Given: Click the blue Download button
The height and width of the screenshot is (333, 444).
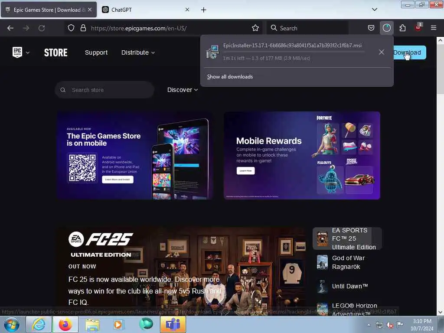Looking at the screenshot, I should (x=409, y=52).
